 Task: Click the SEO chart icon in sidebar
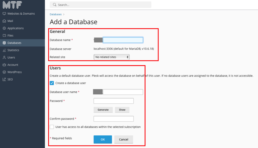pyautogui.click(x=4, y=79)
